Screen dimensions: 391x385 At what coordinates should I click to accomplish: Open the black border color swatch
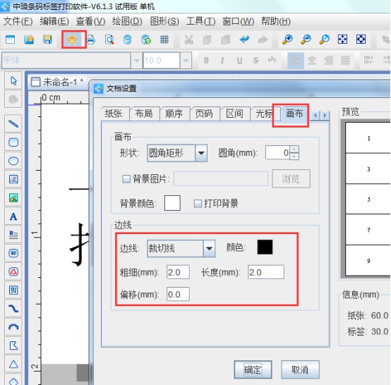tap(265, 247)
